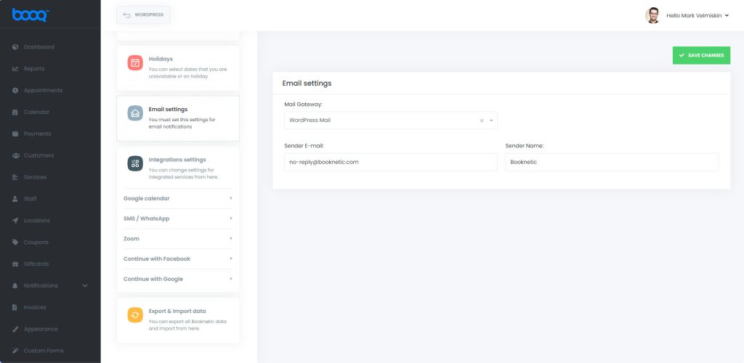Click the Reports chart icon in sidebar
The height and width of the screenshot is (363, 744).
(15, 69)
